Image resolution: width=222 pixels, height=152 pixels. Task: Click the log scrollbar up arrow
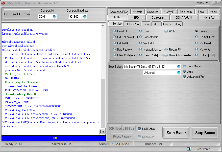pos(103,26)
